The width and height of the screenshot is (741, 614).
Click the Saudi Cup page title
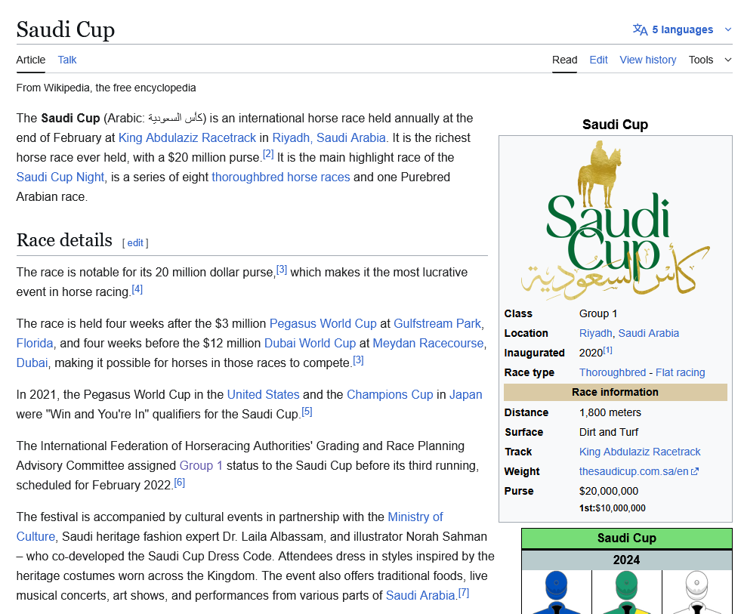coord(65,29)
